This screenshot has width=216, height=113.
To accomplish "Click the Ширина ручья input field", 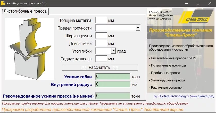I will 101,35.
